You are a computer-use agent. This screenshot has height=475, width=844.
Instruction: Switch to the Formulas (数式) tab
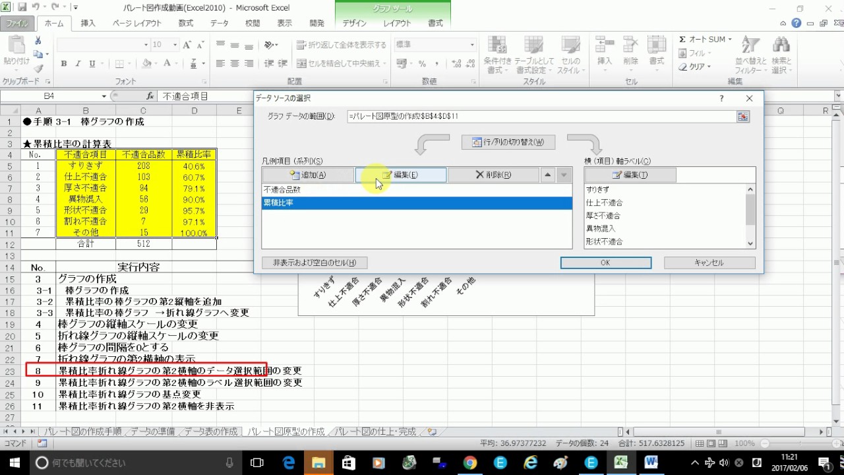[186, 23]
